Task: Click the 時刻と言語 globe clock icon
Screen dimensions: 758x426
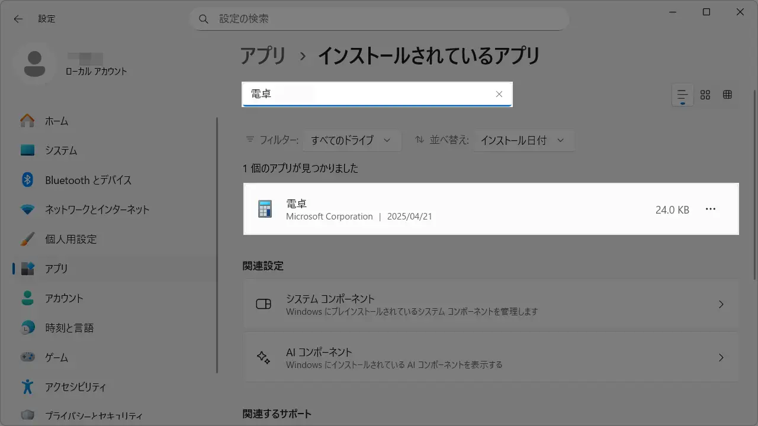Action: [x=27, y=328]
